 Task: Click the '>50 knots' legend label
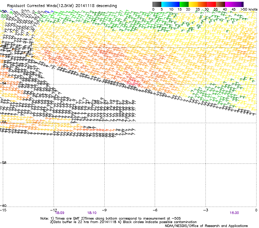pos(249,9)
